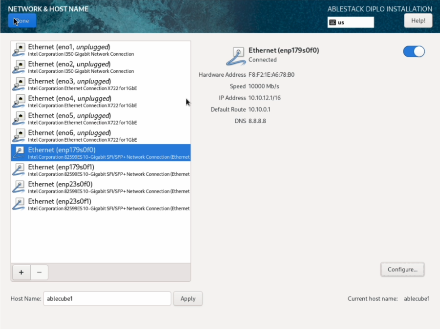Click the ABLESTACK DIPLO INSTALLATION heading

coord(380,9)
